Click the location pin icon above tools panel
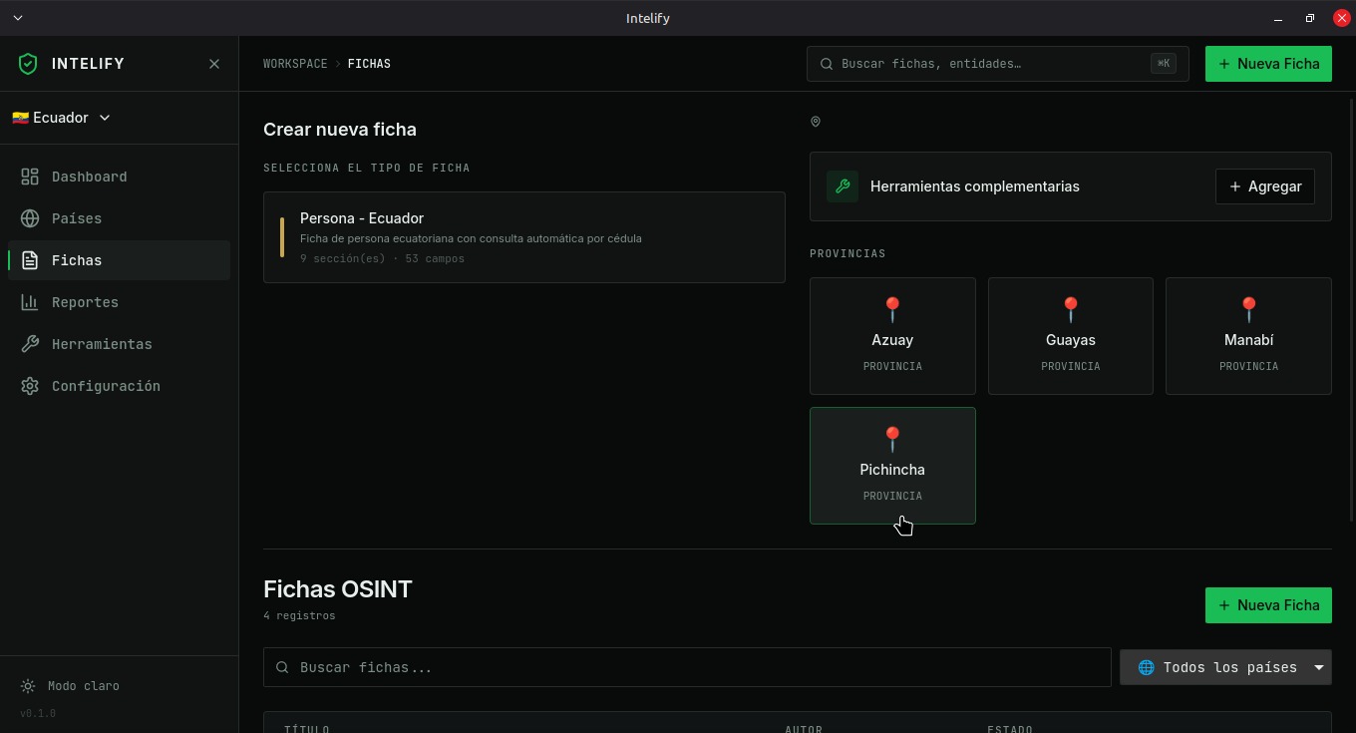 (816, 122)
